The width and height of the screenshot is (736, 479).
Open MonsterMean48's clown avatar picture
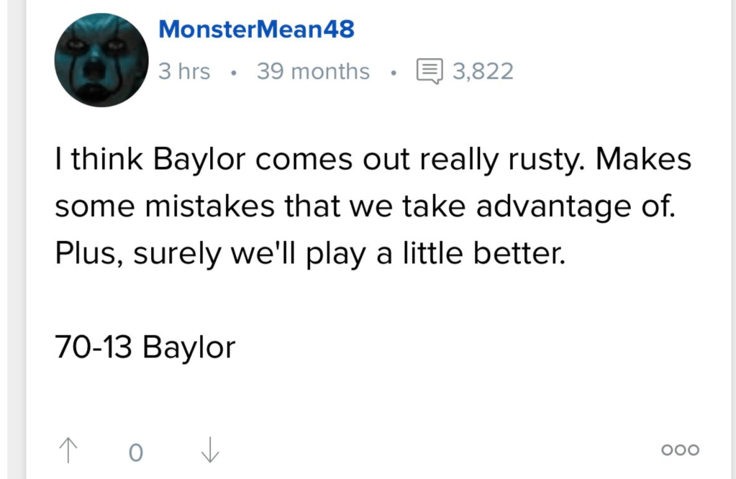(x=101, y=60)
